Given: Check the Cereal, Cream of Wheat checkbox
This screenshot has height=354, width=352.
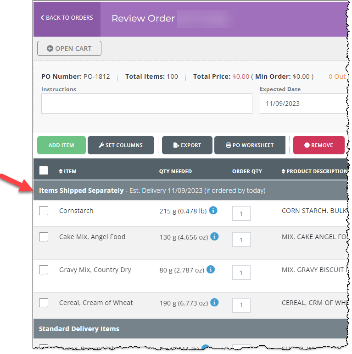Looking at the screenshot, I should point(44,303).
